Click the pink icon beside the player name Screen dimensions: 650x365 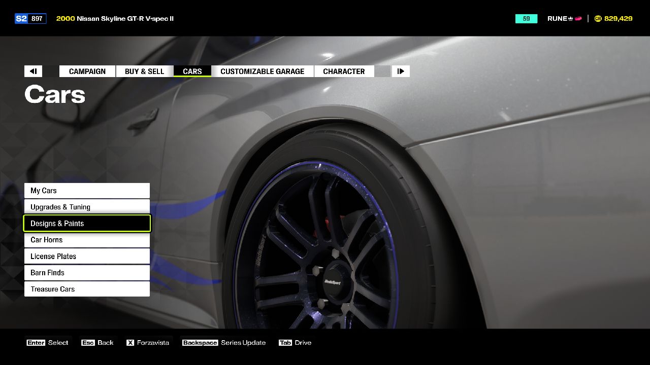tap(578, 19)
